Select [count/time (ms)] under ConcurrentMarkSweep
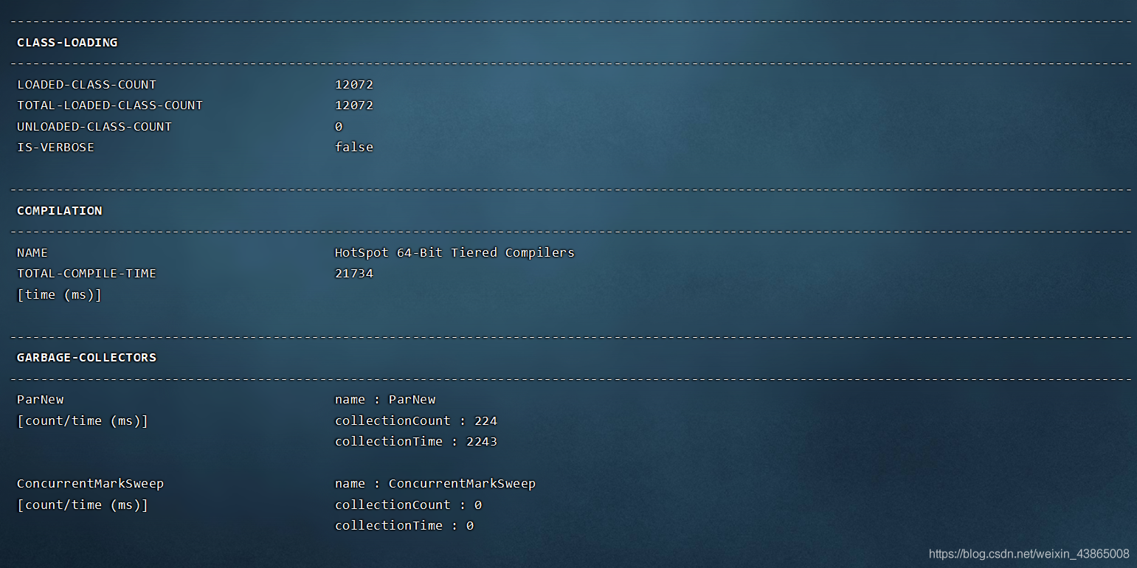The image size is (1137, 568). (x=83, y=505)
